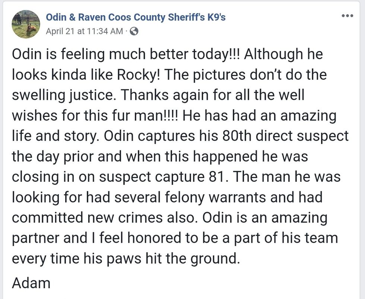Open Odin & Raven Coos County Sheriff's K9's page

click(136, 17)
